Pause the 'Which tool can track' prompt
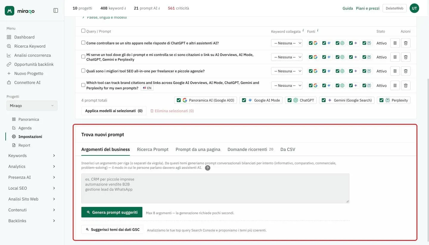The height and width of the screenshot is (245, 429). coord(395,85)
